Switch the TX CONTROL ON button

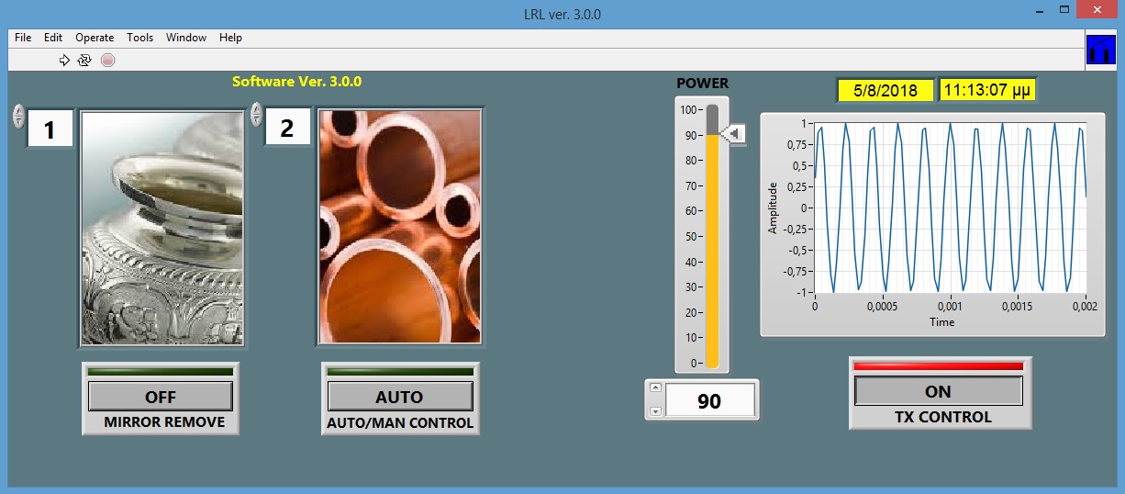point(938,391)
